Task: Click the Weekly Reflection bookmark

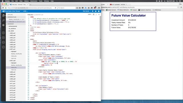Action: (x=123, y=10)
